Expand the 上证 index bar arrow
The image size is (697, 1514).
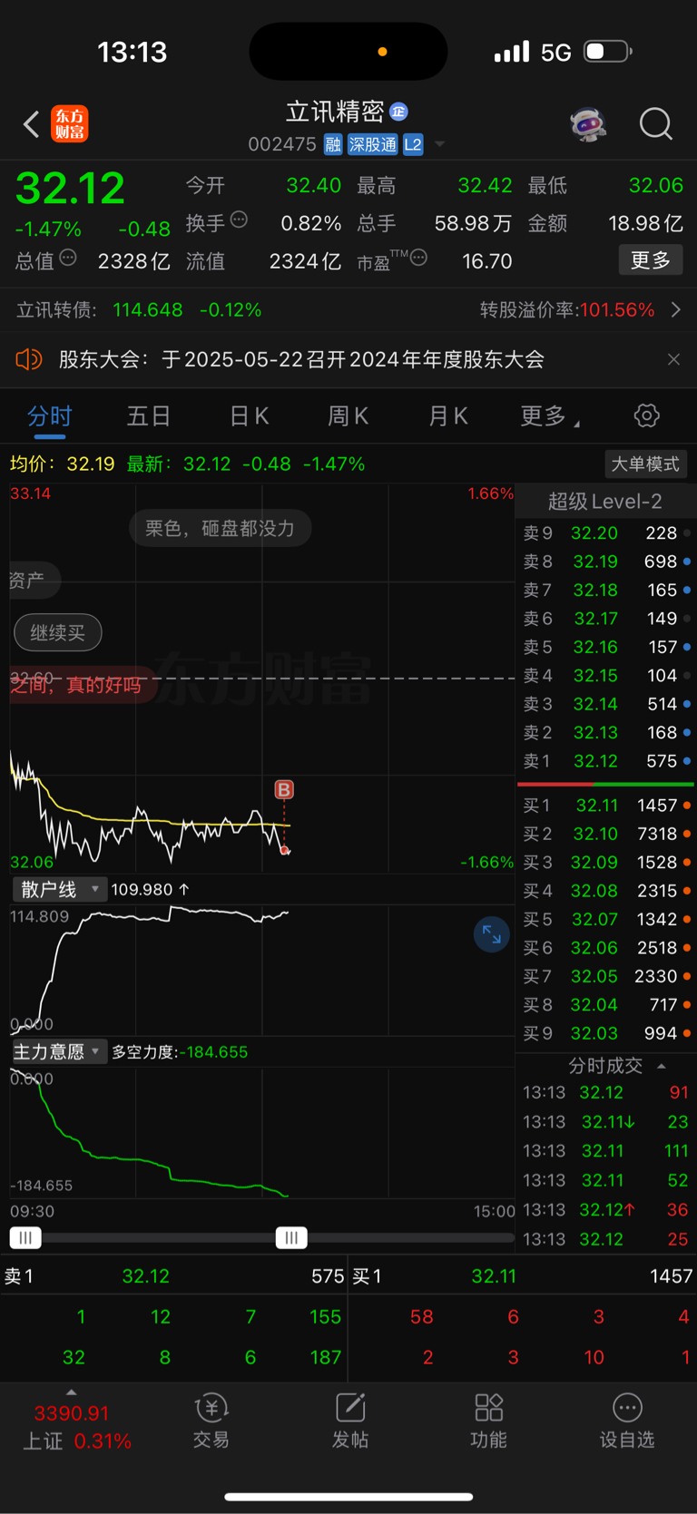pos(72,1392)
